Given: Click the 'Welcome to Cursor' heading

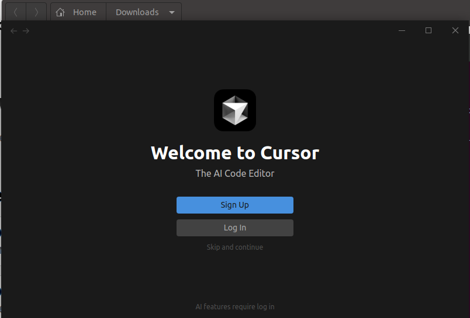Looking at the screenshot, I should tap(235, 153).
